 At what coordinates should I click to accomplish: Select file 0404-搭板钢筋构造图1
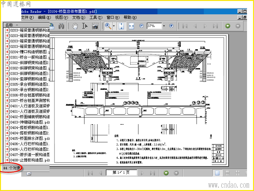(27, 128)
